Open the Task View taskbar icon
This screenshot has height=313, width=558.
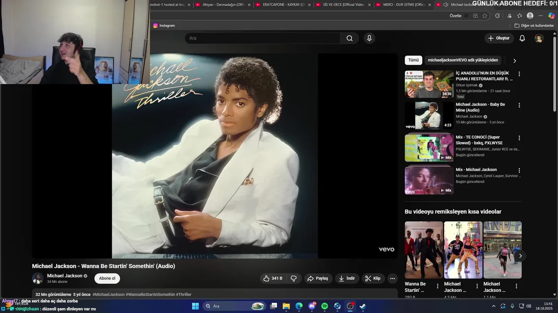coord(274,306)
